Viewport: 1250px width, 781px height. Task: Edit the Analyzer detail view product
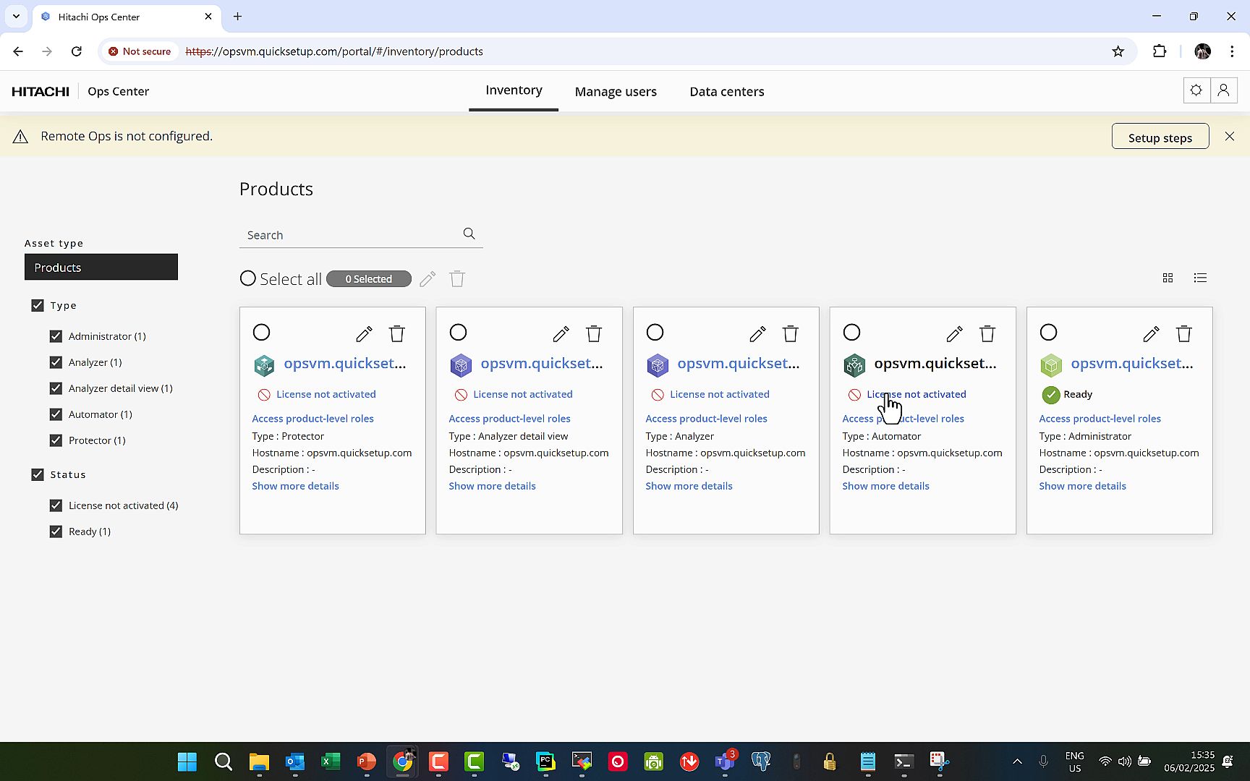click(x=561, y=333)
